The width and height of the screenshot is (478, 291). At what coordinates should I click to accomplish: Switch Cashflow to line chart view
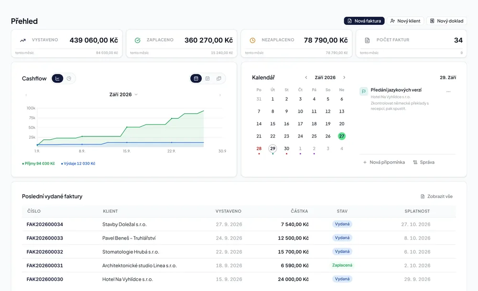(x=57, y=79)
